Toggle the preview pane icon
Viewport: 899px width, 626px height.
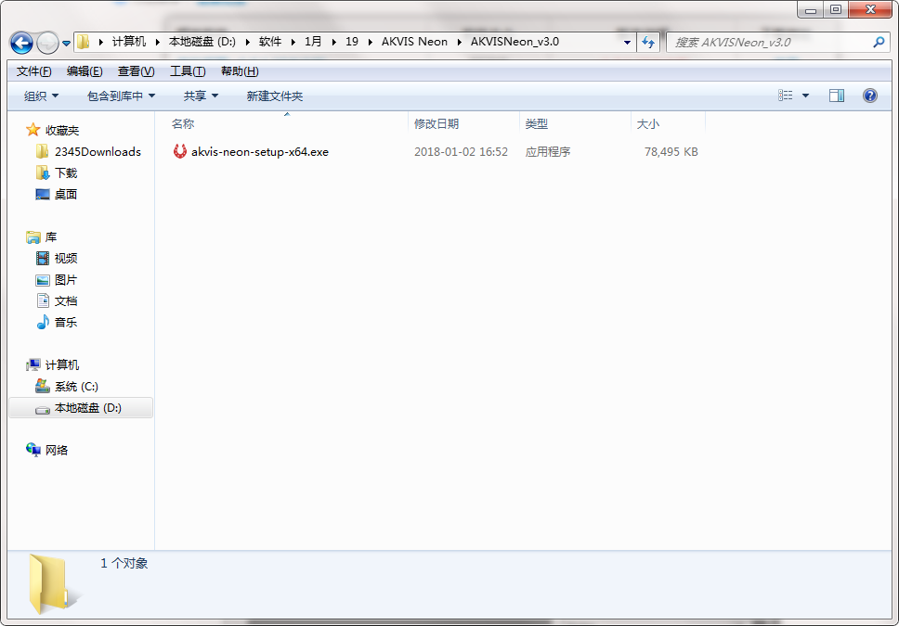point(837,96)
